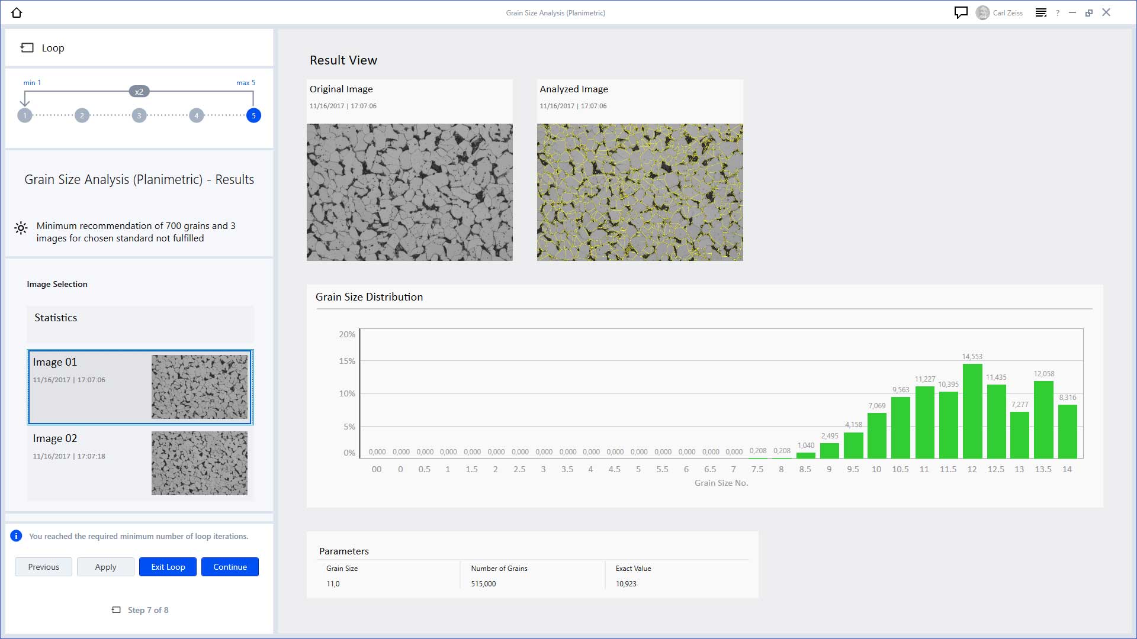Click the loop workflow step icon
Image resolution: width=1137 pixels, height=639 pixels.
(x=27, y=47)
